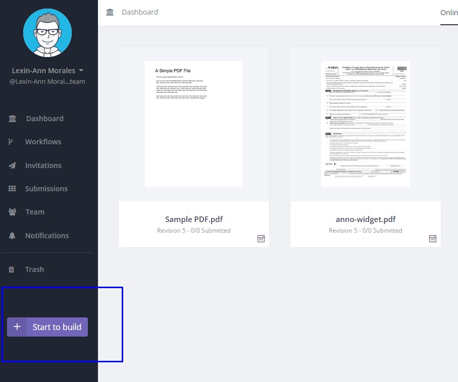Click the form icon on anno-widget.pdf card
The width and height of the screenshot is (458, 382).
pos(433,239)
